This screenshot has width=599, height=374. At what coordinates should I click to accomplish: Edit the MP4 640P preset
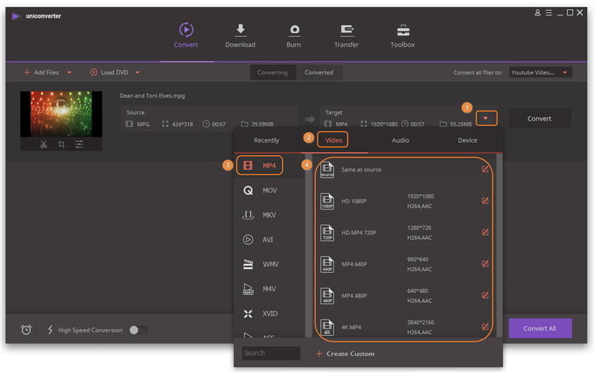pyautogui.click(x=485, y=263)
